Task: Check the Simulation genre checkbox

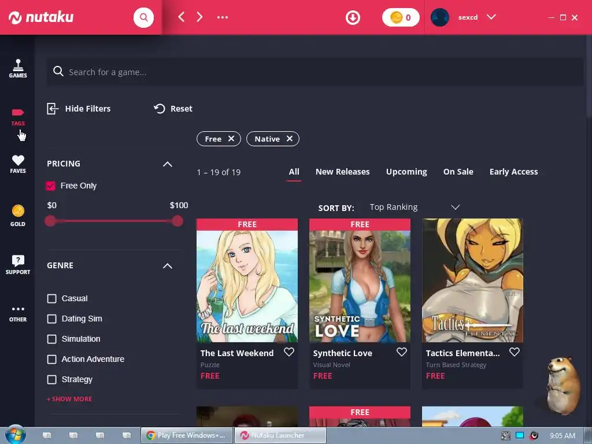Action: click(x=51, y=339)
